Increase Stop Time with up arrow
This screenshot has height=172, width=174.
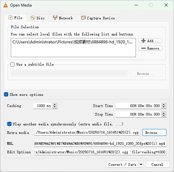coord(164,113)
